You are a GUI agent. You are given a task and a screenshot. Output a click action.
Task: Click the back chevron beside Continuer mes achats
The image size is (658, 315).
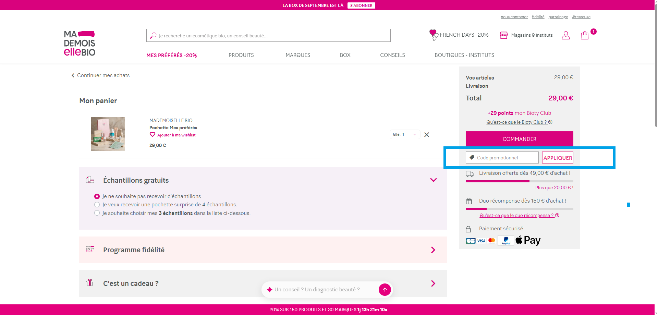pyautogui.click(x=73, y=75)
